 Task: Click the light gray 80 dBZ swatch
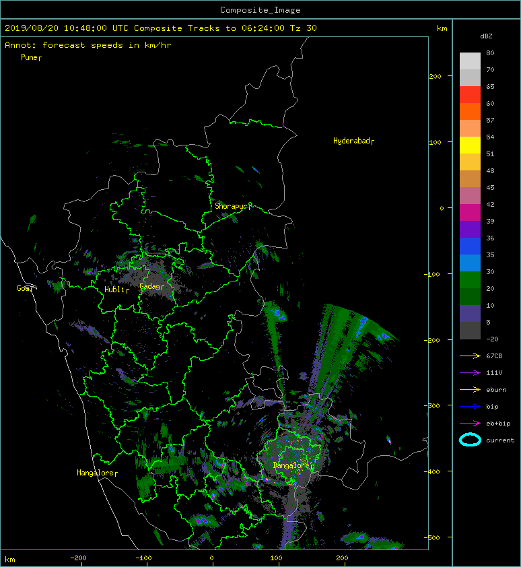(470, 61)
